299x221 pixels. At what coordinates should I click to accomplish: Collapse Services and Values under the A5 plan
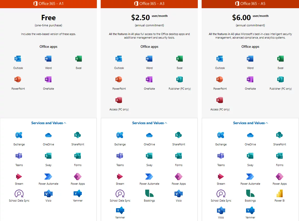(x=250, y=123)
